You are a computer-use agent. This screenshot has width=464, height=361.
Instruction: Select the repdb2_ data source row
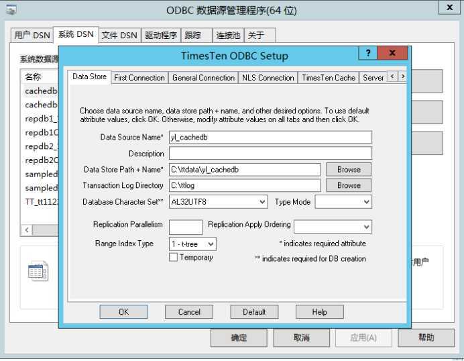pyautogui.click(x=40, y=146)
